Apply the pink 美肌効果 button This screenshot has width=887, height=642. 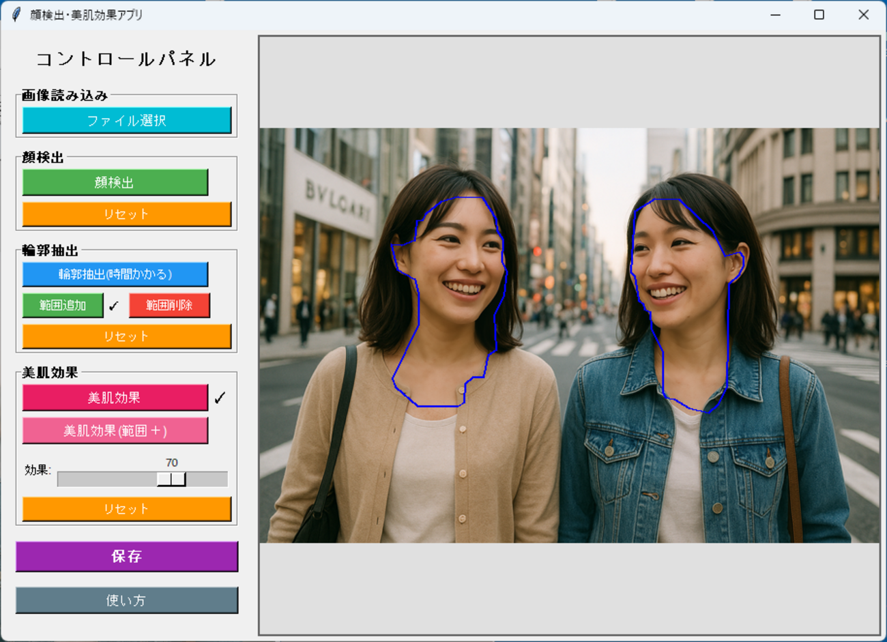115,398
